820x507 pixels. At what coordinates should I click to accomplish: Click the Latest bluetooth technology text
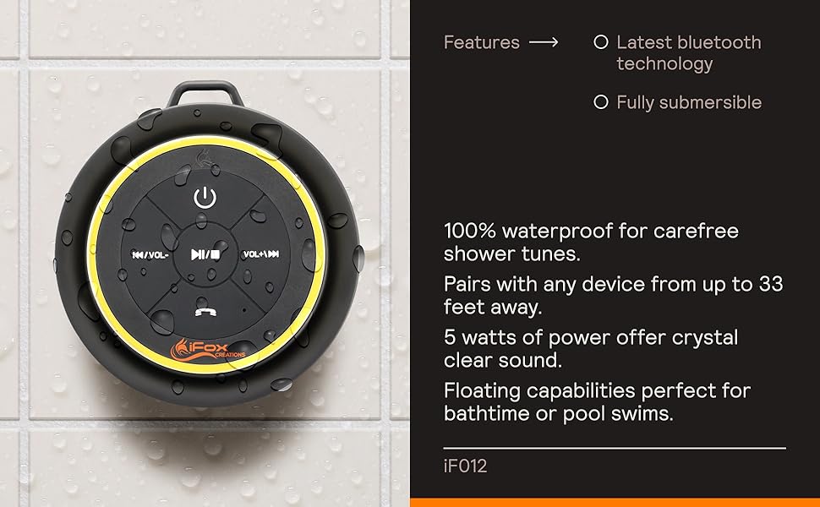[689, 52]
